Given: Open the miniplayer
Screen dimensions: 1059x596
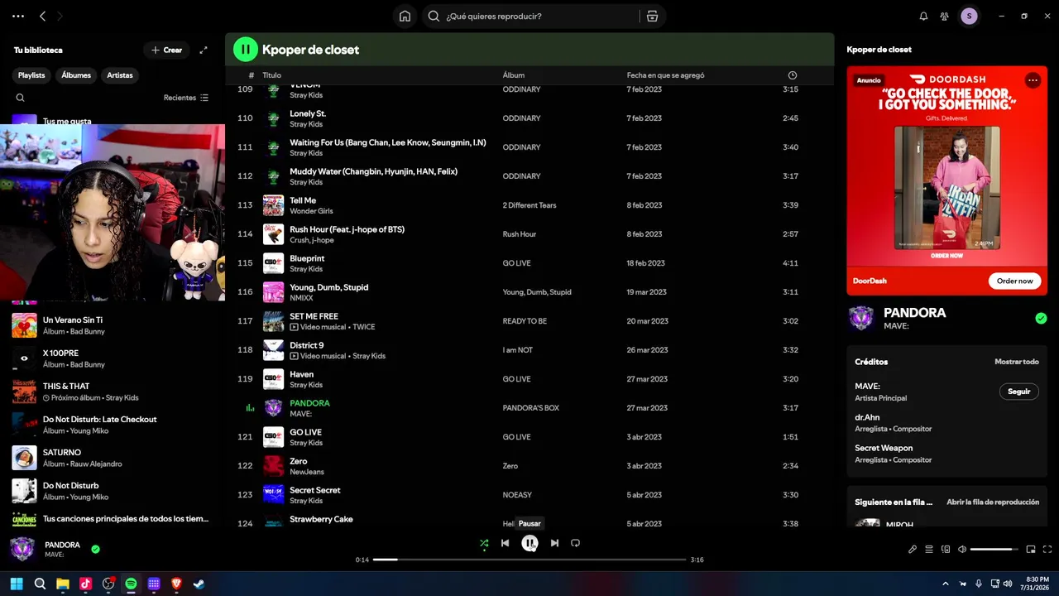Looking at the screenshot, I should point(1031,549).
